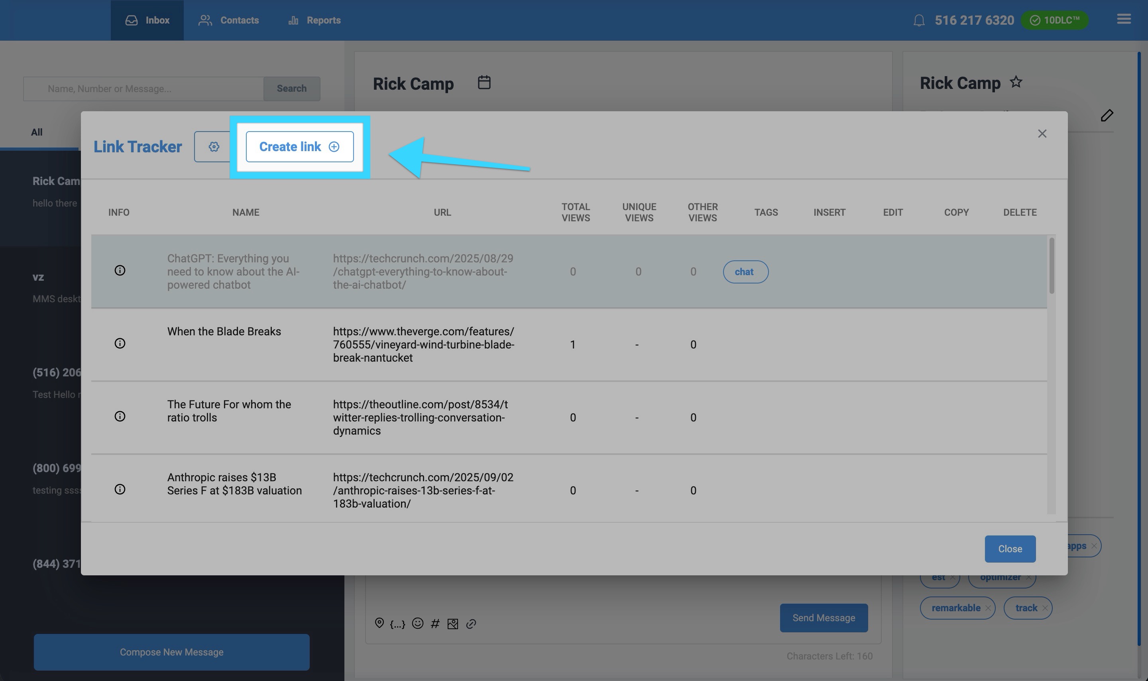1148x681 pixels.
Task: Remove the remarkable tag
Action: click(x=988, y=608)
